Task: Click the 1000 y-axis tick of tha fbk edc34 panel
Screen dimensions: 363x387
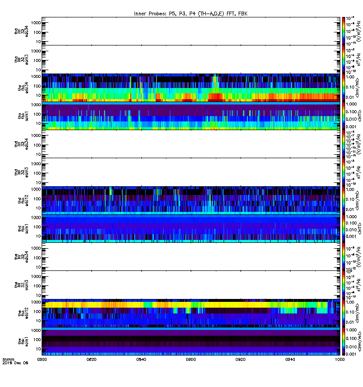Action: coord(36,76)
